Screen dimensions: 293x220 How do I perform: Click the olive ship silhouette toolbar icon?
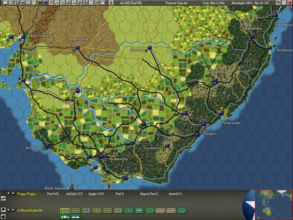click(x=74, y=3)
